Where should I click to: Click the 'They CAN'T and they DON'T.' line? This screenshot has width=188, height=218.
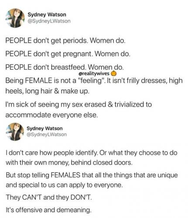pos(49,198)
